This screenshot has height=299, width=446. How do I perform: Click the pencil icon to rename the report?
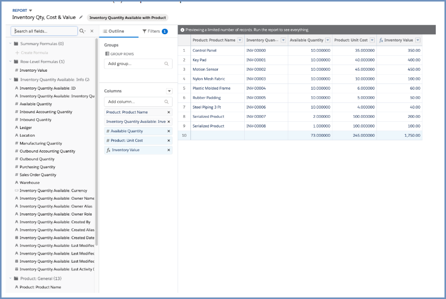pos(81,17)
